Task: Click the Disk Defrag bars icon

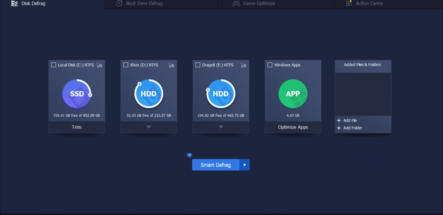Action: (x=14, y=4)
